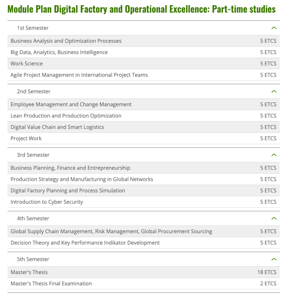Collapse the 1st Semester chevron icon
Viewport: 286px width, 299px height.
(x=274, y=28)
